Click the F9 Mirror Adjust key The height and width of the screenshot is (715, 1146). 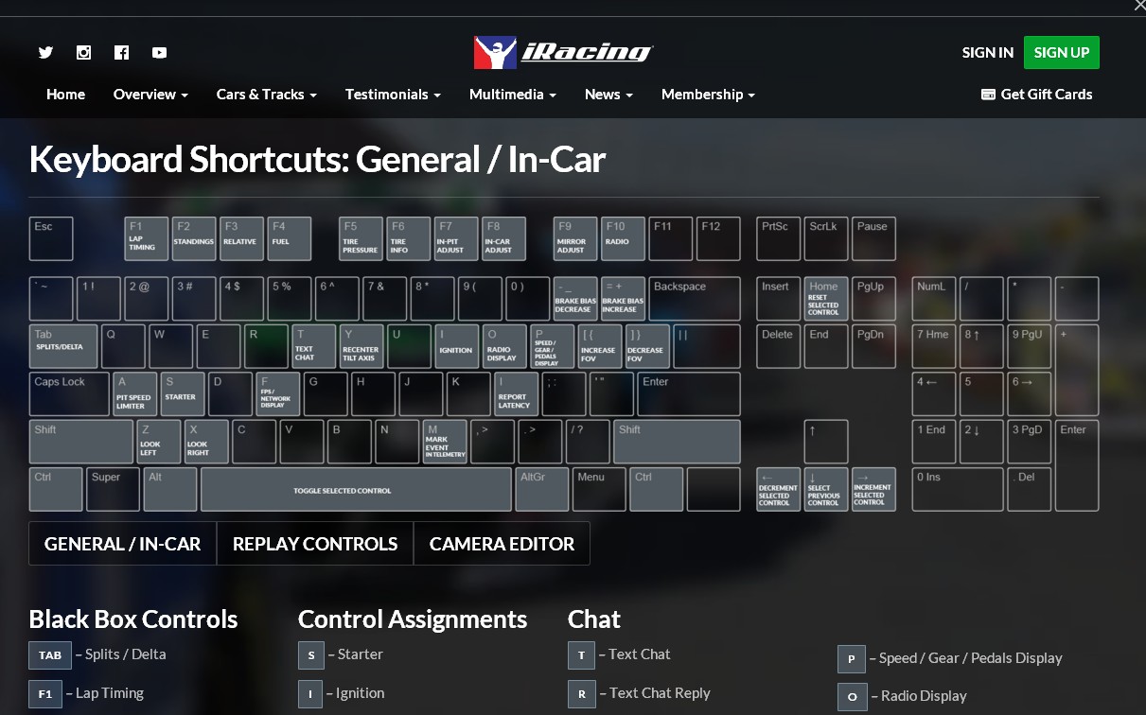(575, 239)
